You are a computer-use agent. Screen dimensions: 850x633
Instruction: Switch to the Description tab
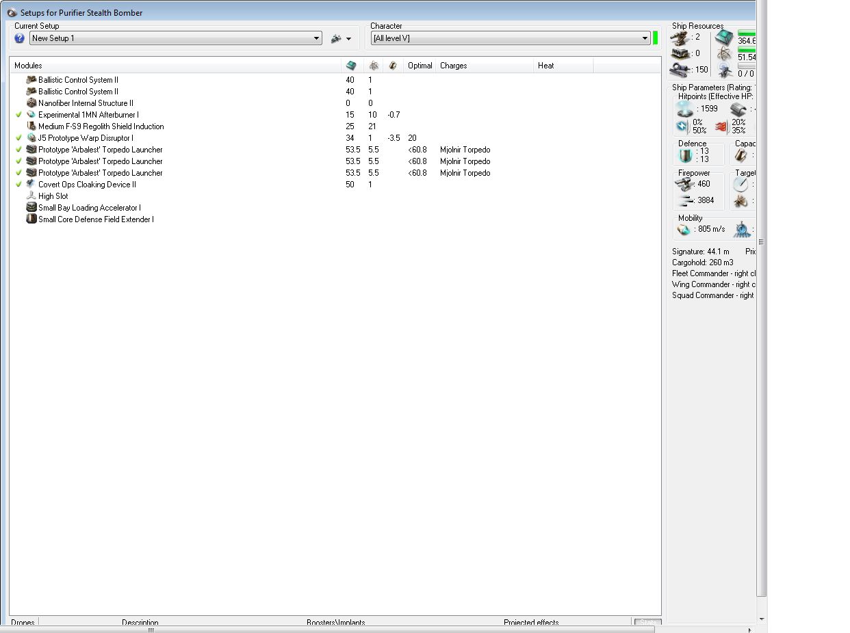(x=140, y=623)
